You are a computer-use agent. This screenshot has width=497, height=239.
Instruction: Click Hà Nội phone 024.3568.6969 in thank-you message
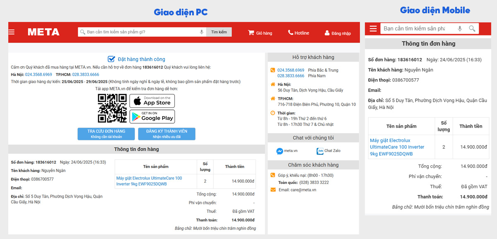tap(39, 75)
